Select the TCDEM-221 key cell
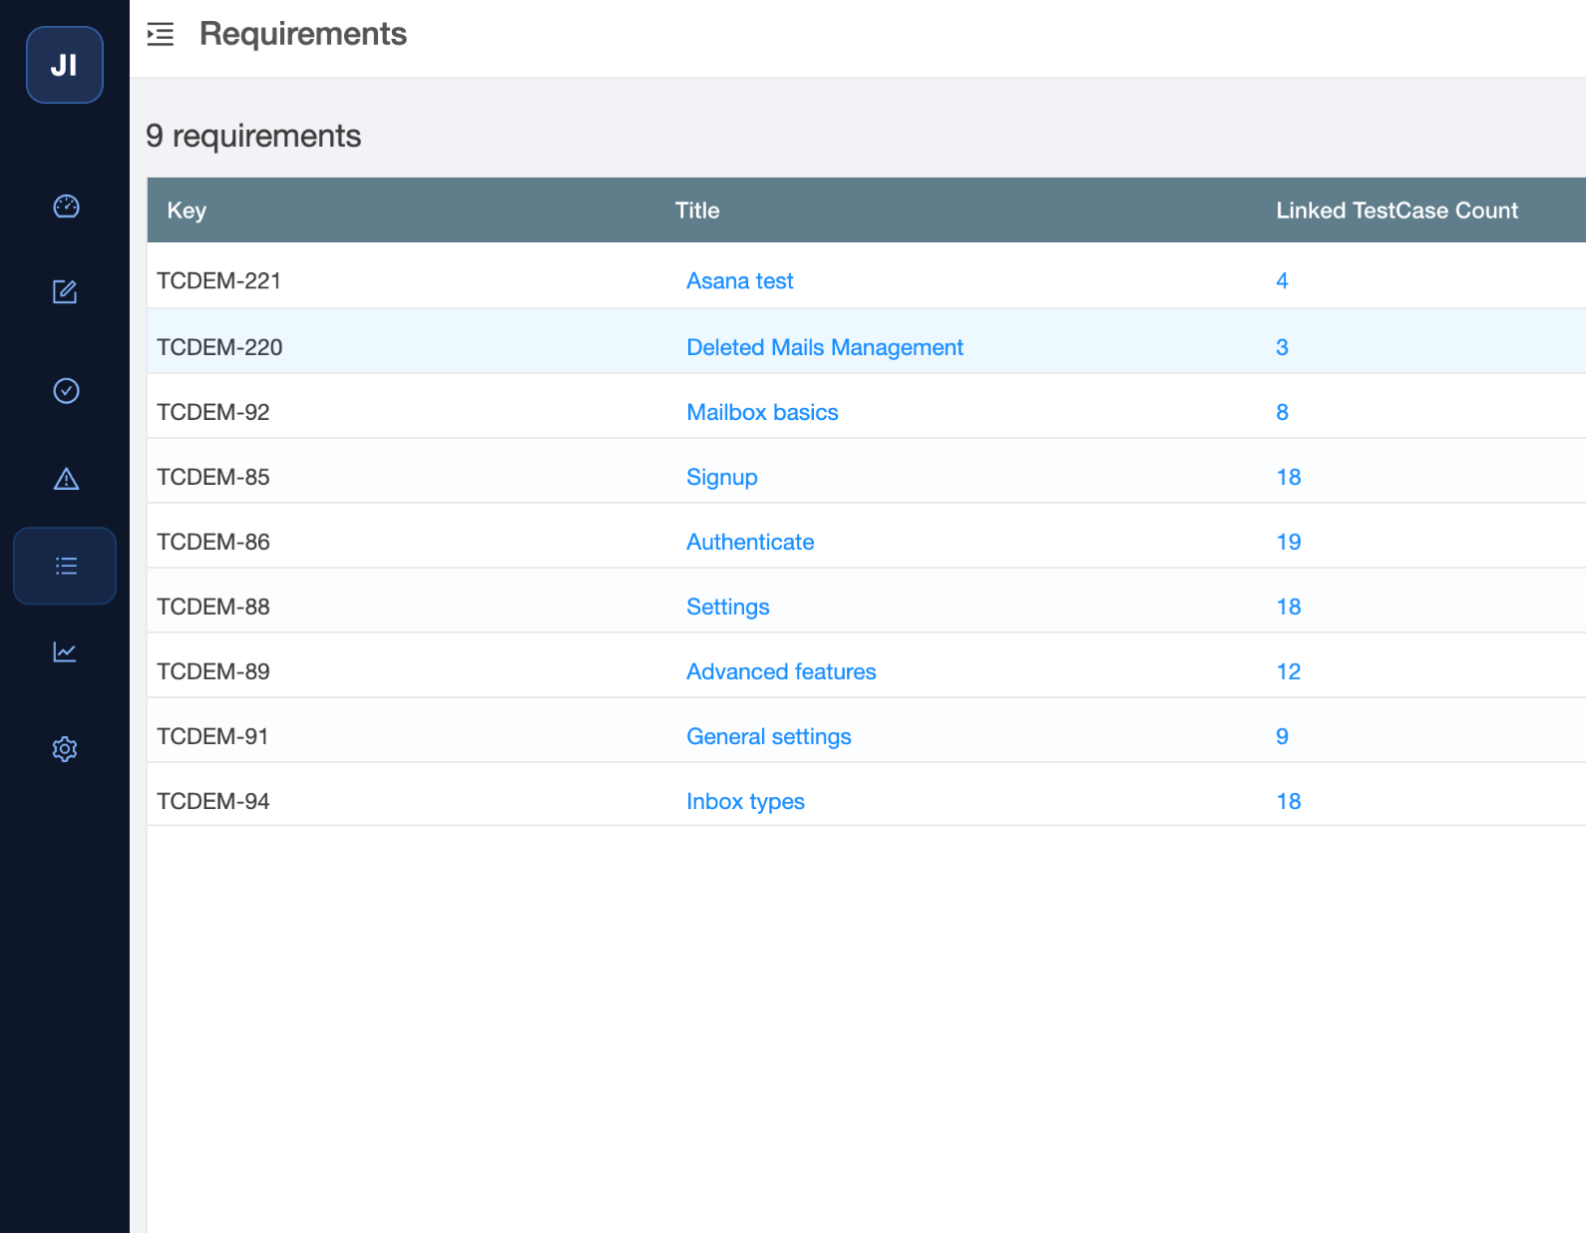The height and width of the screenshot is (1233, 1586). pos(218,281)
